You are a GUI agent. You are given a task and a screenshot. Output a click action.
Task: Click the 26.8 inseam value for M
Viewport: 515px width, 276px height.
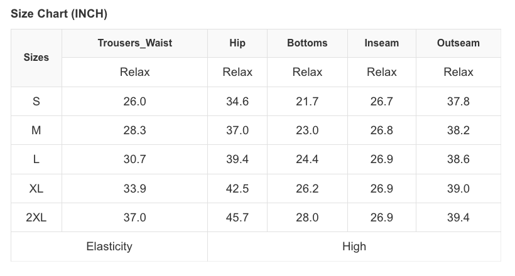pyautogui.click(x=381, y=130)
